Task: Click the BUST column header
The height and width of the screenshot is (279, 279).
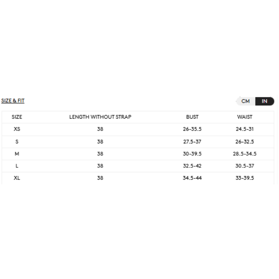Action: [192, 117]
